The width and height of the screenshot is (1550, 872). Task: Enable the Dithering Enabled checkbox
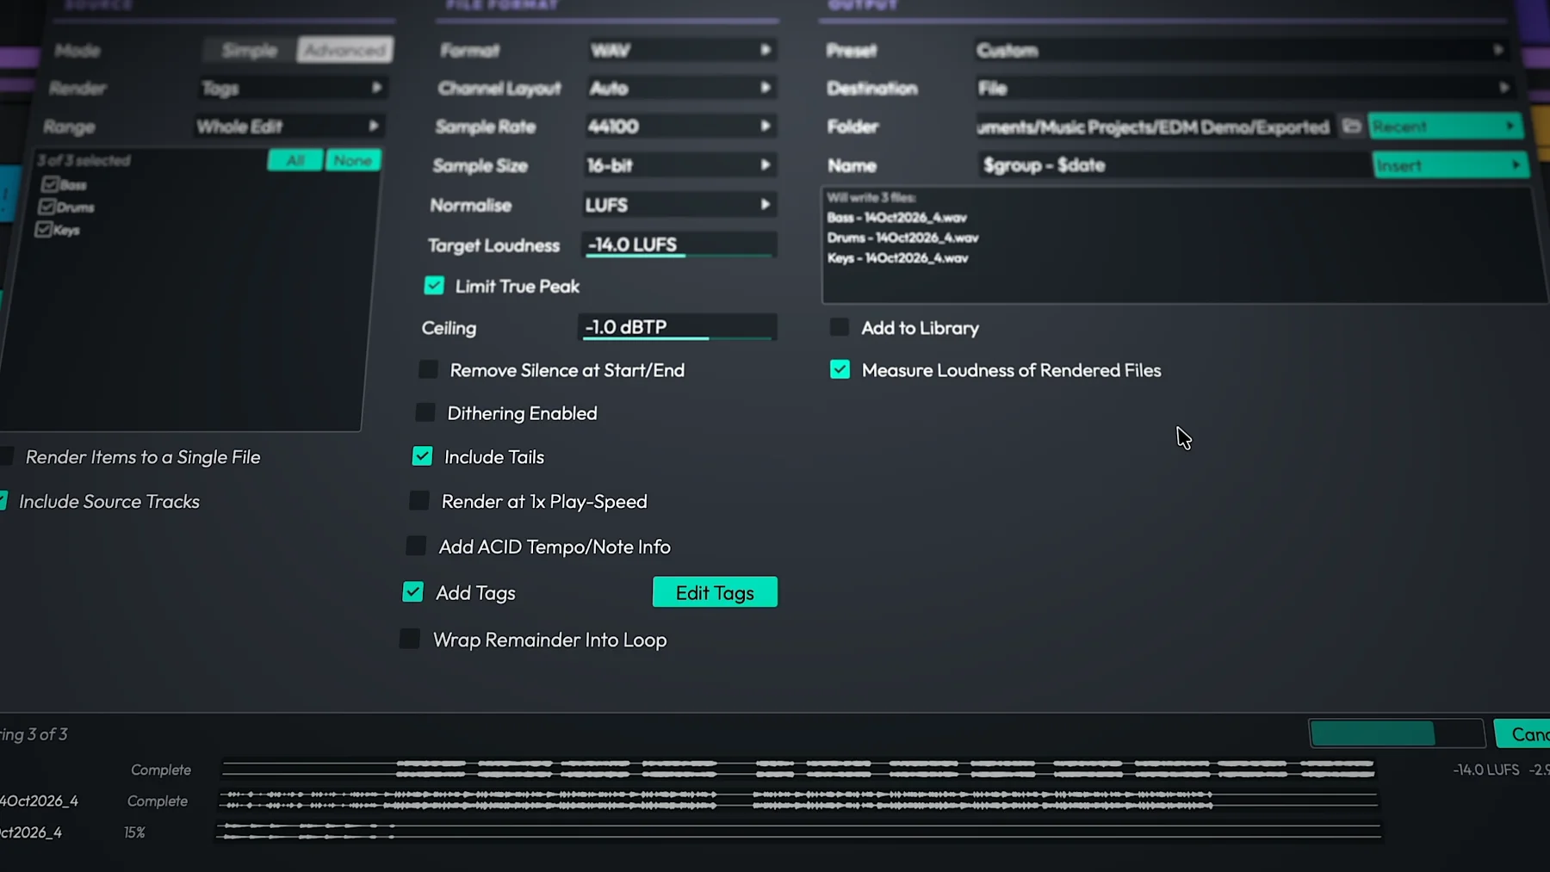click(x=425, y=412)
